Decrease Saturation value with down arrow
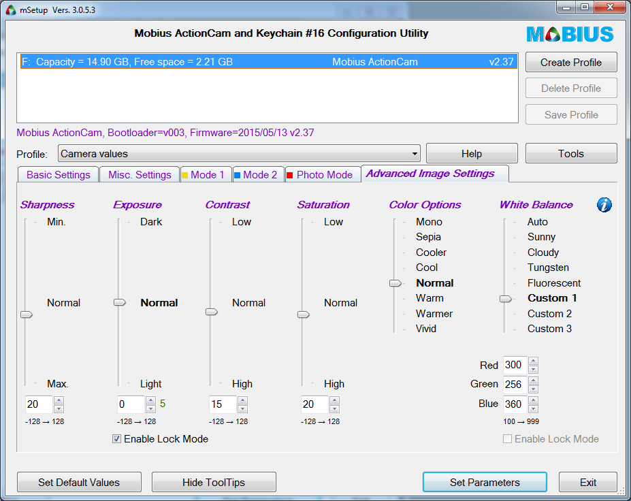631x501 pixels. point(335,409)
